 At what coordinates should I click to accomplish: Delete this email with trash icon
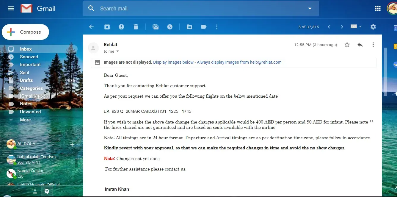tap(136, 27)
